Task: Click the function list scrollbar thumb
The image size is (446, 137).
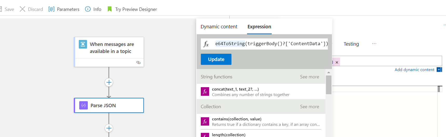Action: pos(329,85)
